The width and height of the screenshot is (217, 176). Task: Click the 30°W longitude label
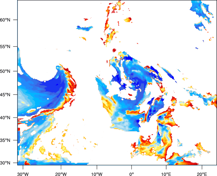point(23,174)
